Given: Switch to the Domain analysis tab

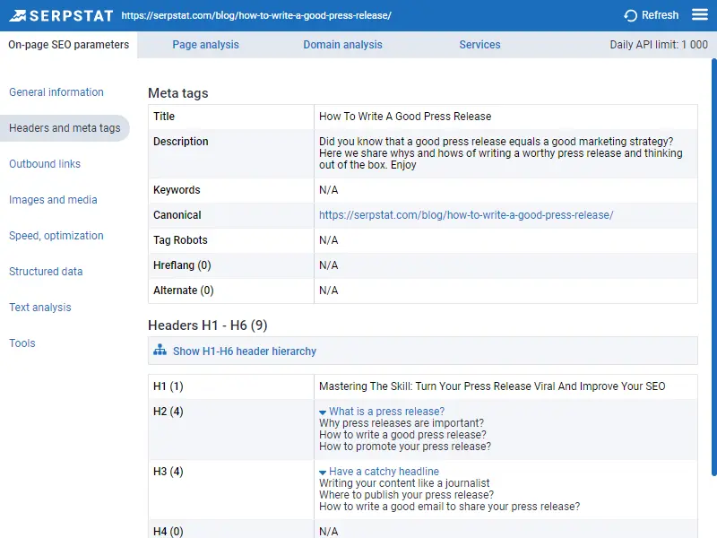Looking at the screenshot, I should click(x=342, y=44).
